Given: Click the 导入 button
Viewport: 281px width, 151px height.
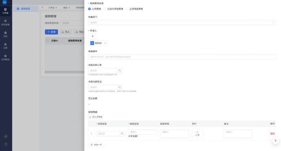Looking at the screenshot, I should tap(66, 32).
